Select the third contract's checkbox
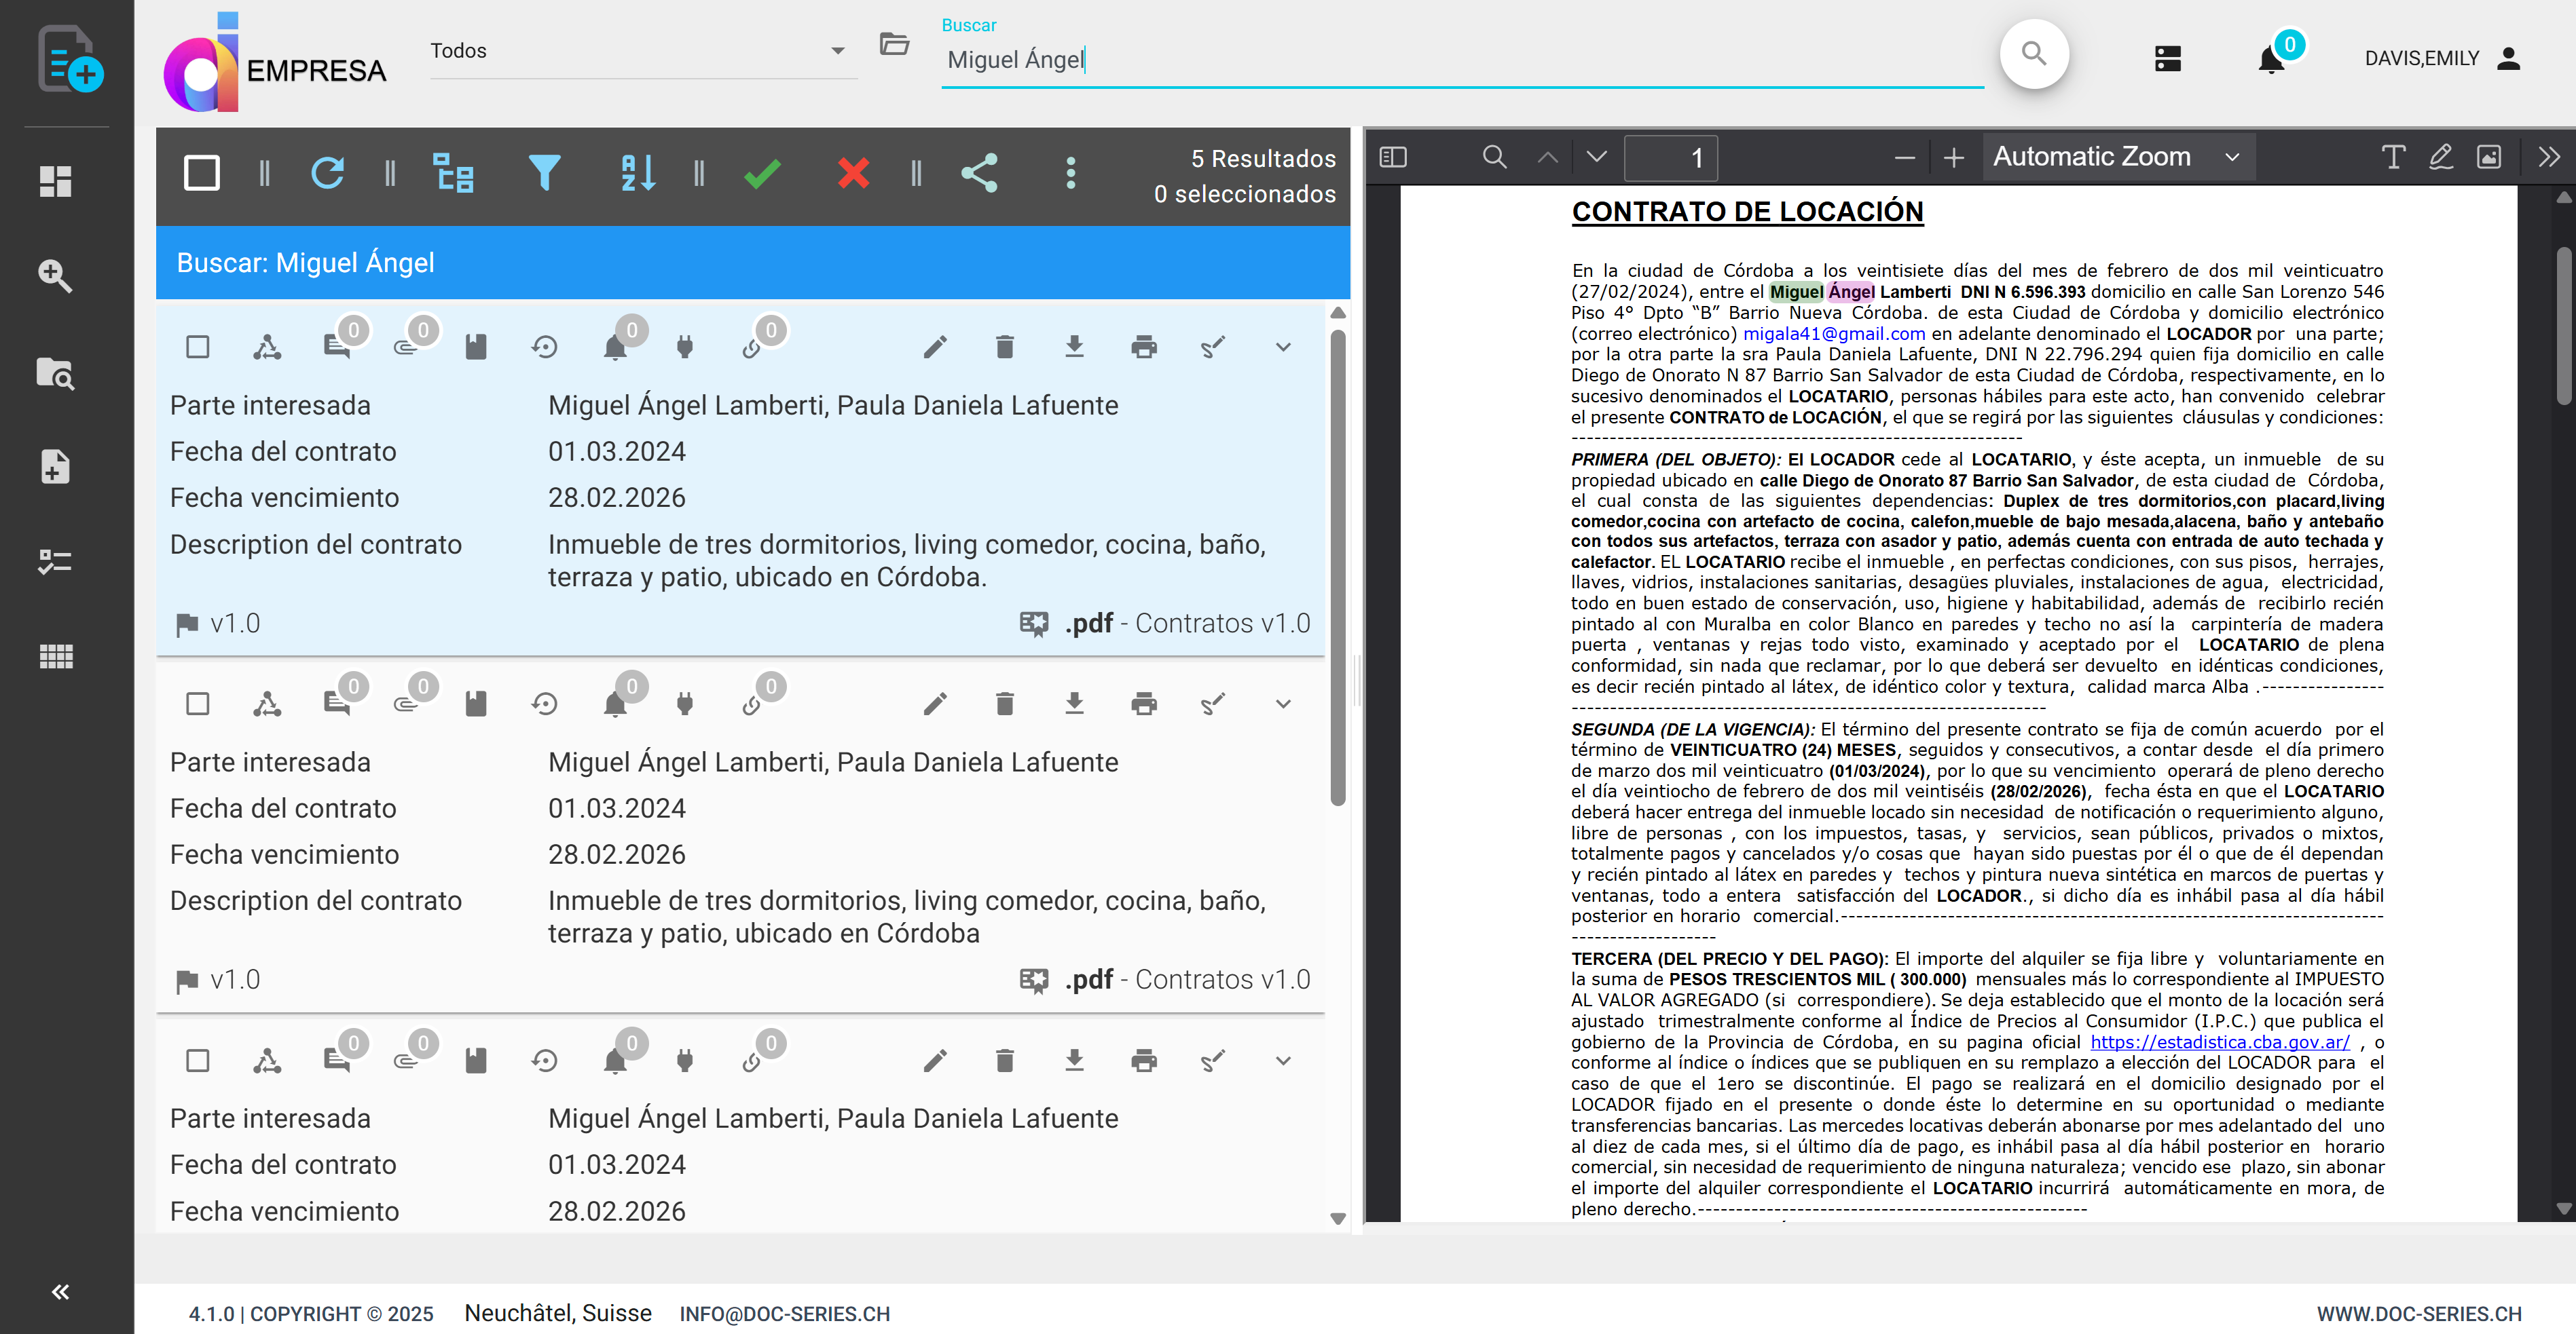Image resolution: width=2576 pixels, height=1334 pixels. [x=197, y=1060]
